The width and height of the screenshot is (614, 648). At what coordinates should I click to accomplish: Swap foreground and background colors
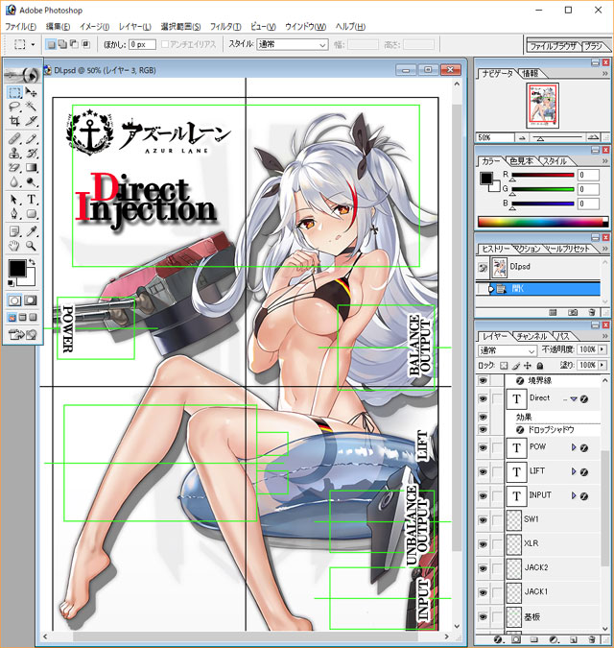click(x=32, y=262)
